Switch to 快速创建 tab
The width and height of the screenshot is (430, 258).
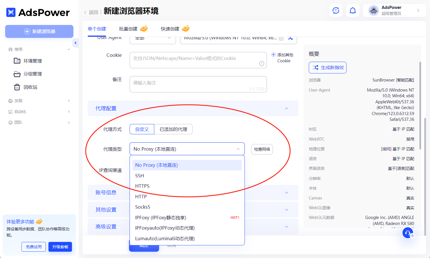(x=170, y=29)
